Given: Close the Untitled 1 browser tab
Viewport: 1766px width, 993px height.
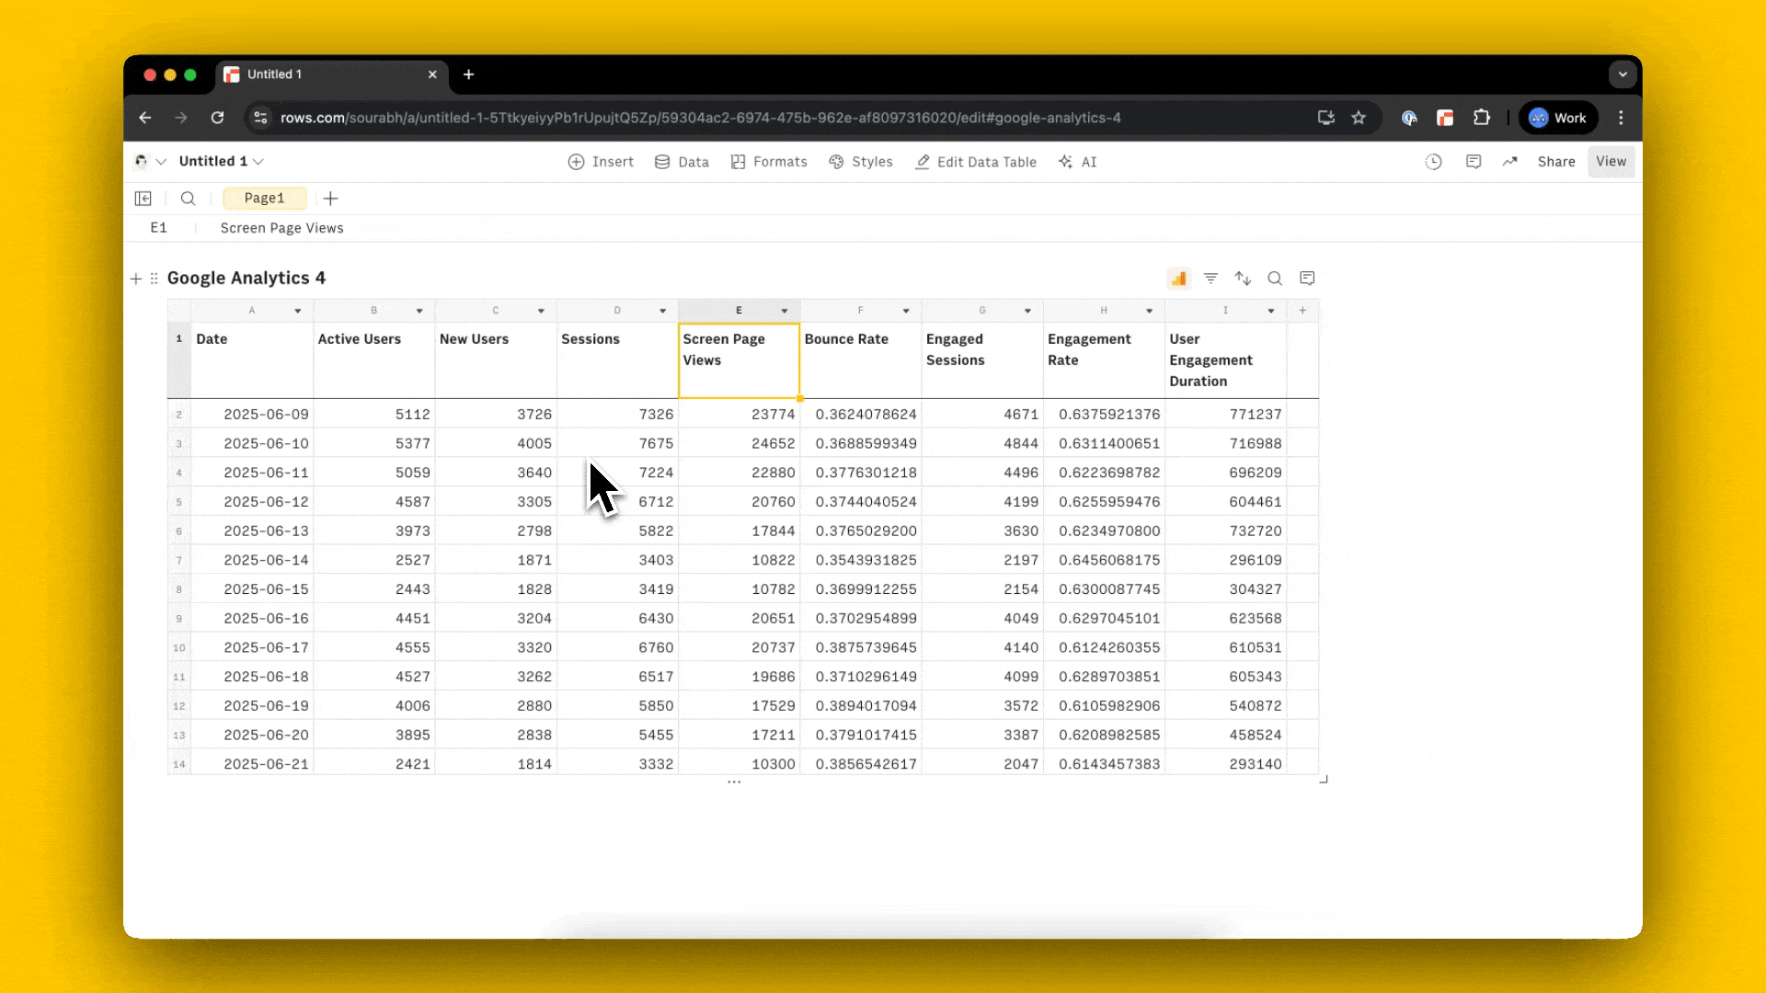Looking at the screenshot, I should [432, 74].
